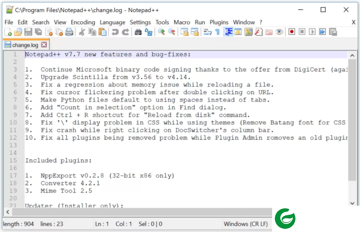Open Folder as Workspace icon
The image size is (360, 232).
coord(269,32)
